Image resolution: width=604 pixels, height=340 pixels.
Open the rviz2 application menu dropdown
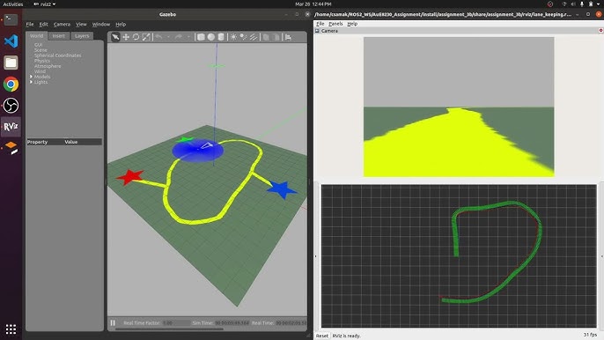tap(45, 4)
